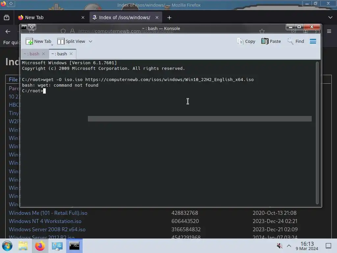Open Konsole window menu icon in titlebar
The height and width of the screenshot is (253, 337).
tap(24, 27)
